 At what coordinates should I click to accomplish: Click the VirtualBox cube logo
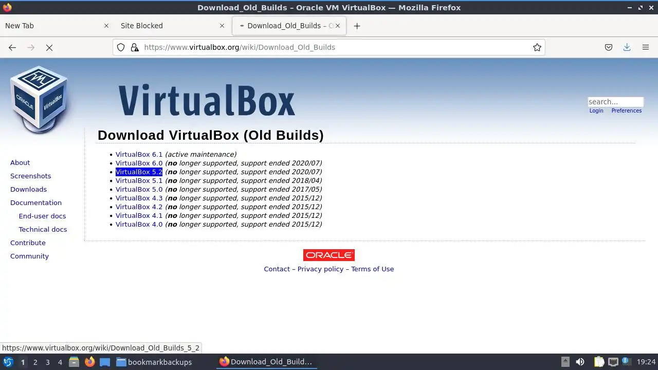[x=39, y=100]
